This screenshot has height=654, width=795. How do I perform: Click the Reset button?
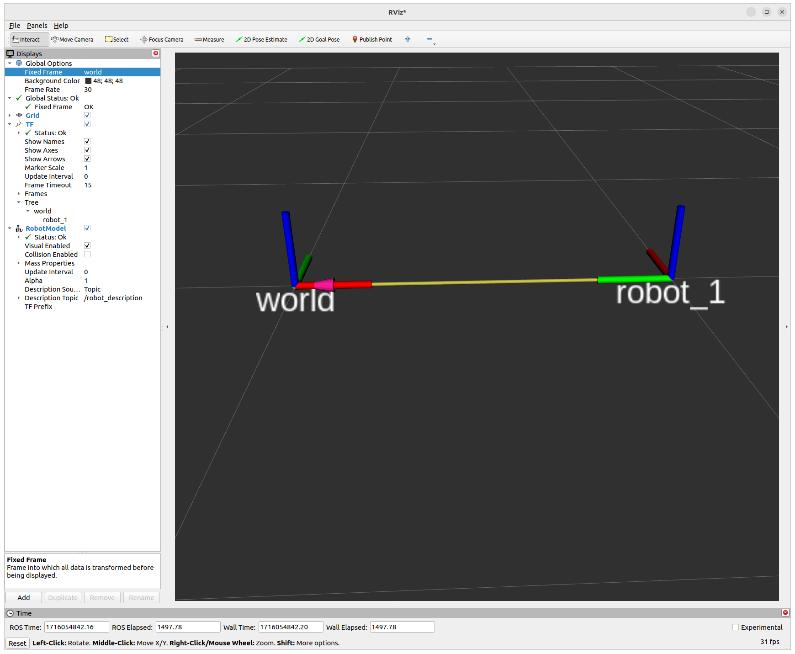click(x=17, y=643)
